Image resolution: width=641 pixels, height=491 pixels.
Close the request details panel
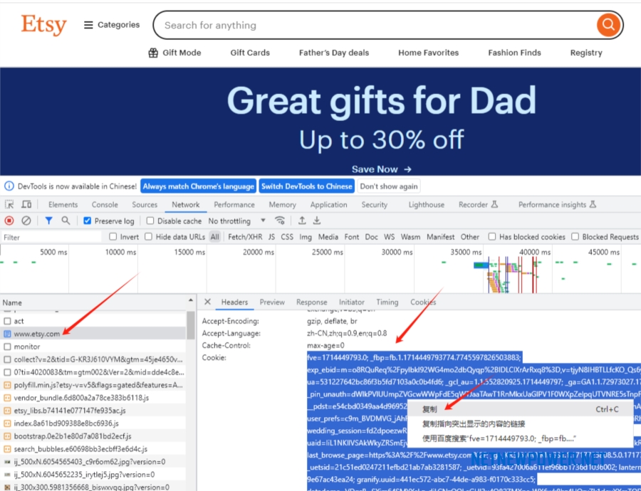tap(208, 302)
